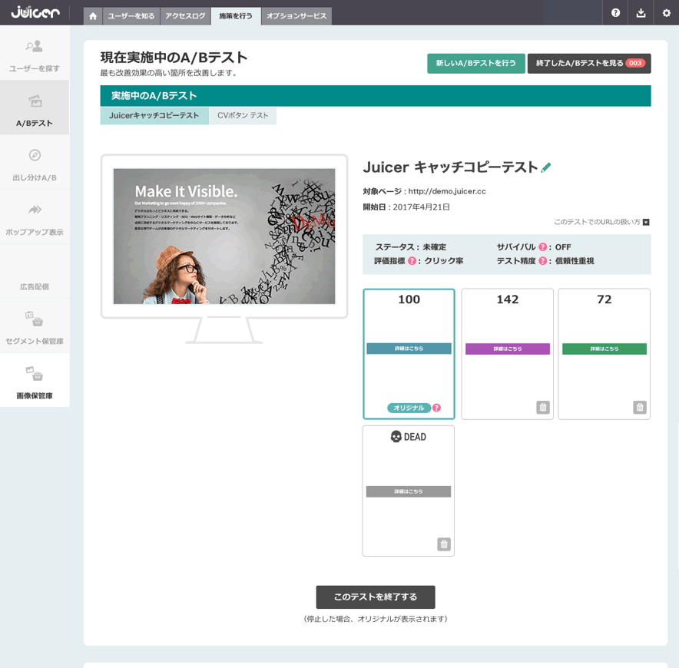Click help icon next to 評価指標

click(x=412, y=261)
